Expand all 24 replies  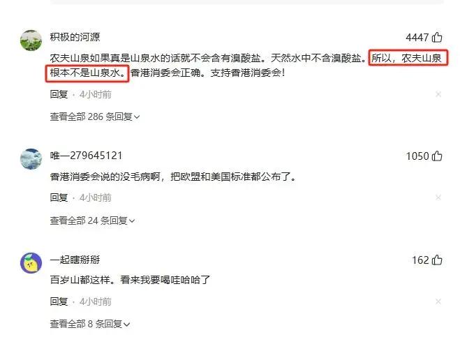[x=92, y=221]
